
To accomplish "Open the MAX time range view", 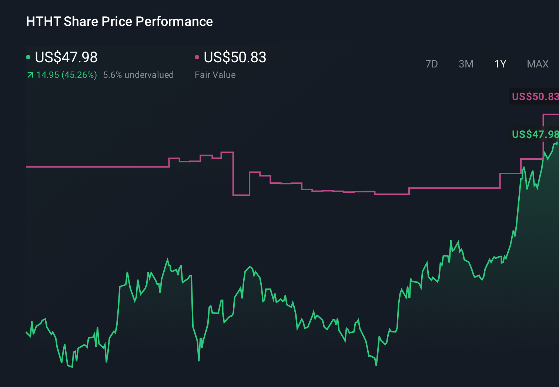I will click(537, 64).
